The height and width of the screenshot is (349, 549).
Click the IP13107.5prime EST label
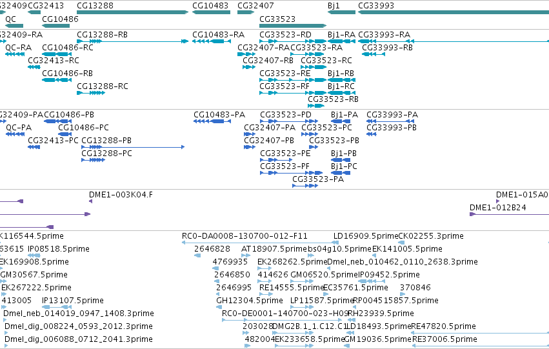(73, 301)
